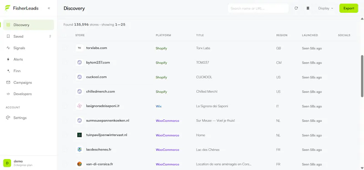
Task: Open the Discovery page in sidebar
Action: tap(29, 25)
